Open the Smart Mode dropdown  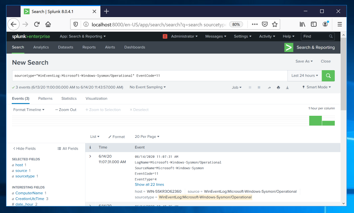coord(317,87)
